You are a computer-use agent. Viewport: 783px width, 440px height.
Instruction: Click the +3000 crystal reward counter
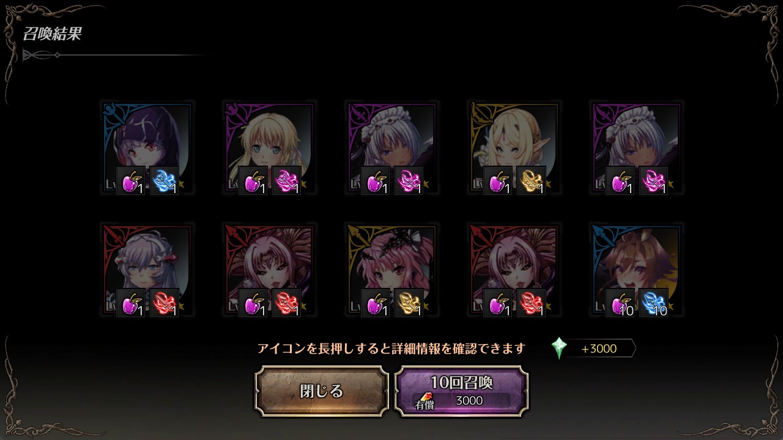click(x=598, y=348)
